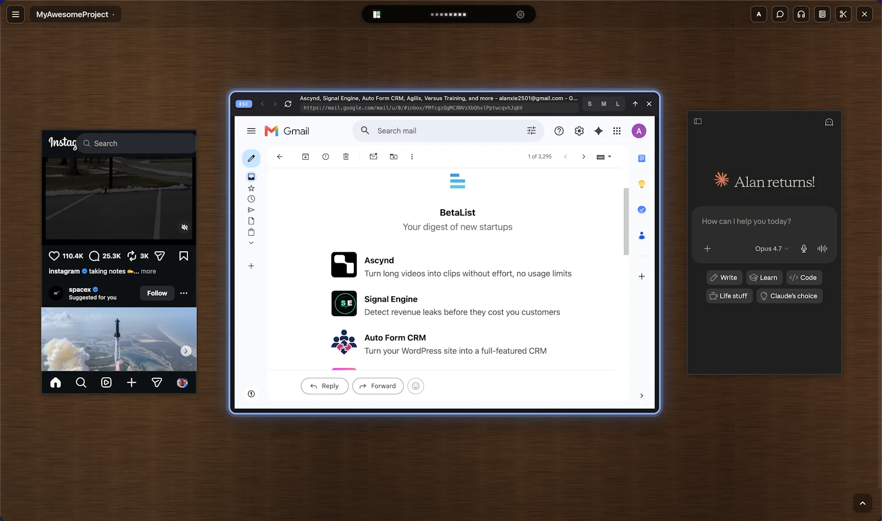Delete the email using the trash icon
This screenshot has width=882, height=521.
coord(346,157)
